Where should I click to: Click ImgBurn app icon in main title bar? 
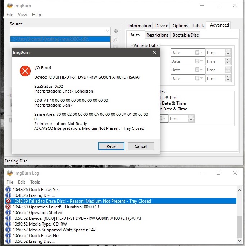pos(10,6)
